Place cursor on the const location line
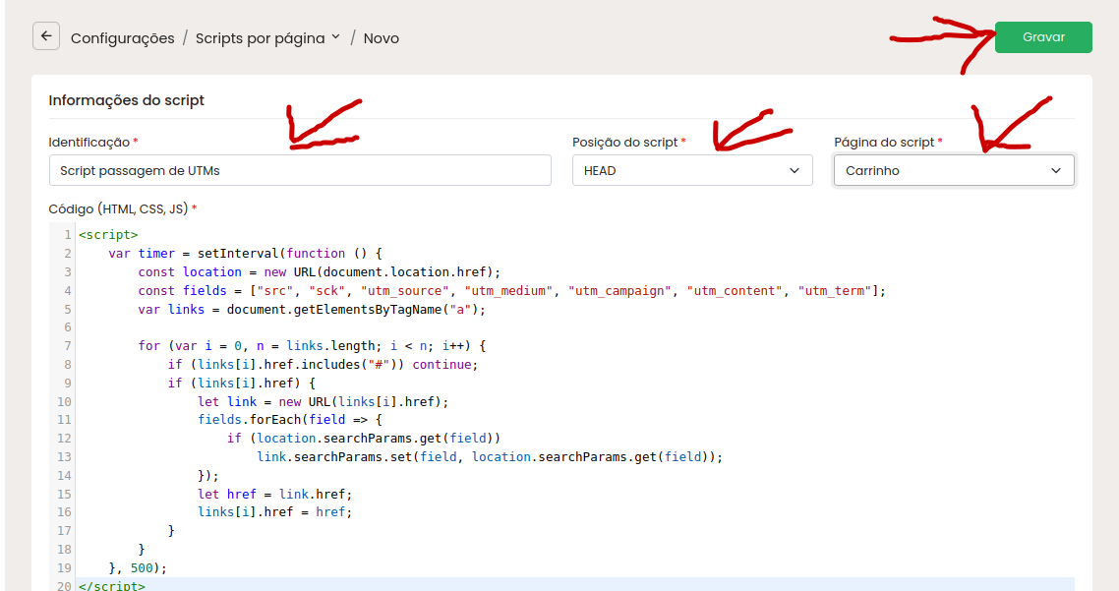The width and height of the screenshot is (1119, 591). 319,272
